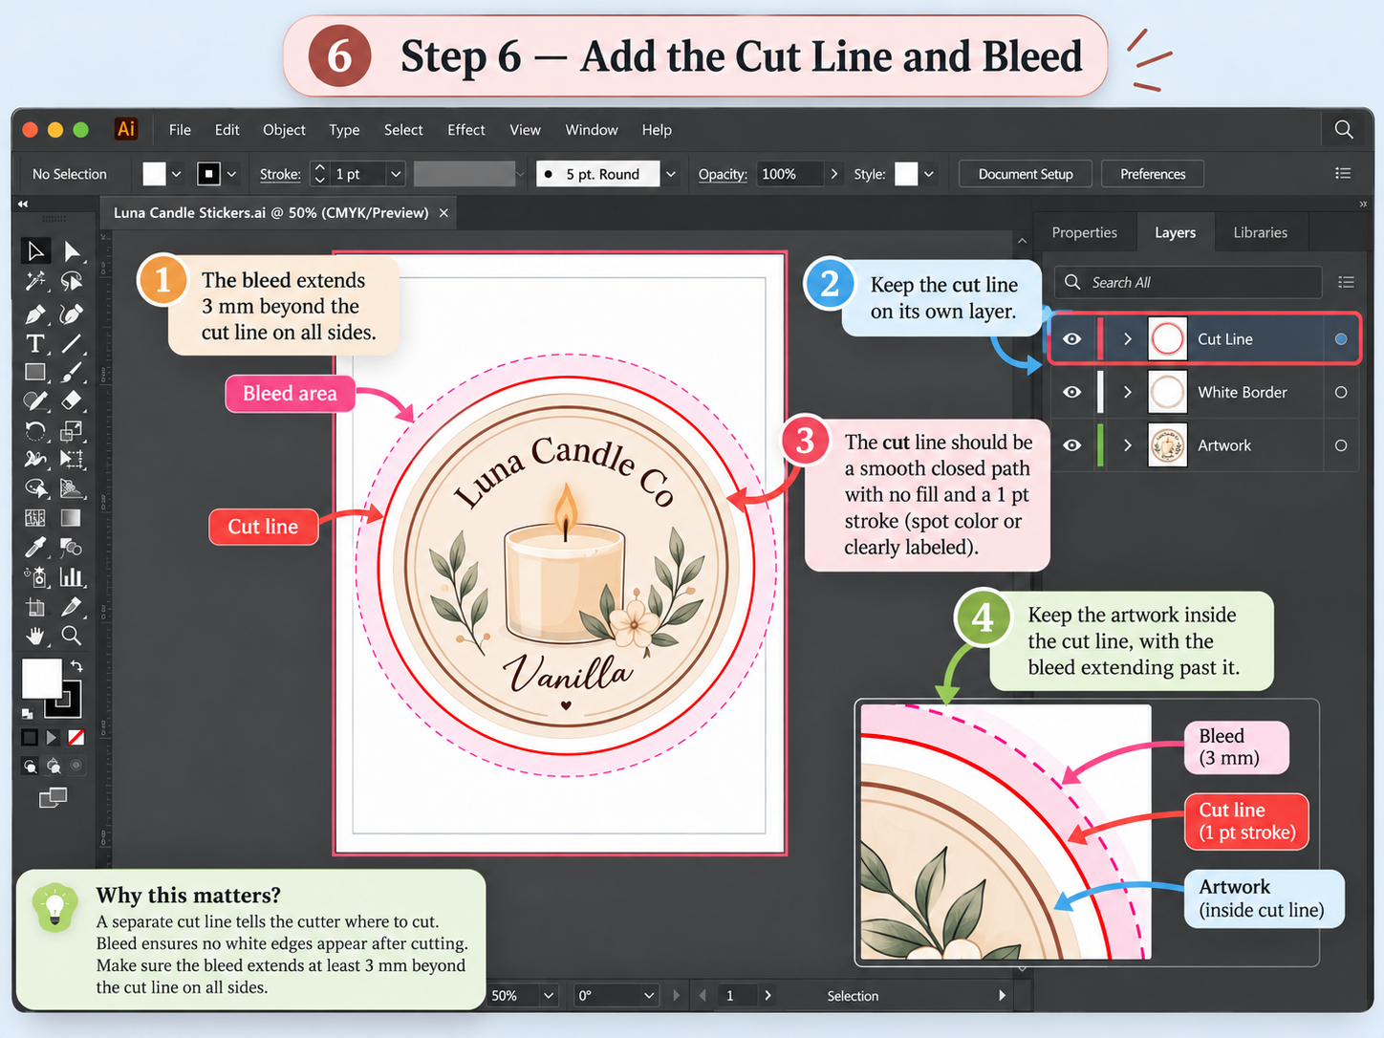Viewport: 1384px width, 1038px height.
Task: Click the Preferences button
Action: pos(1153,174)
